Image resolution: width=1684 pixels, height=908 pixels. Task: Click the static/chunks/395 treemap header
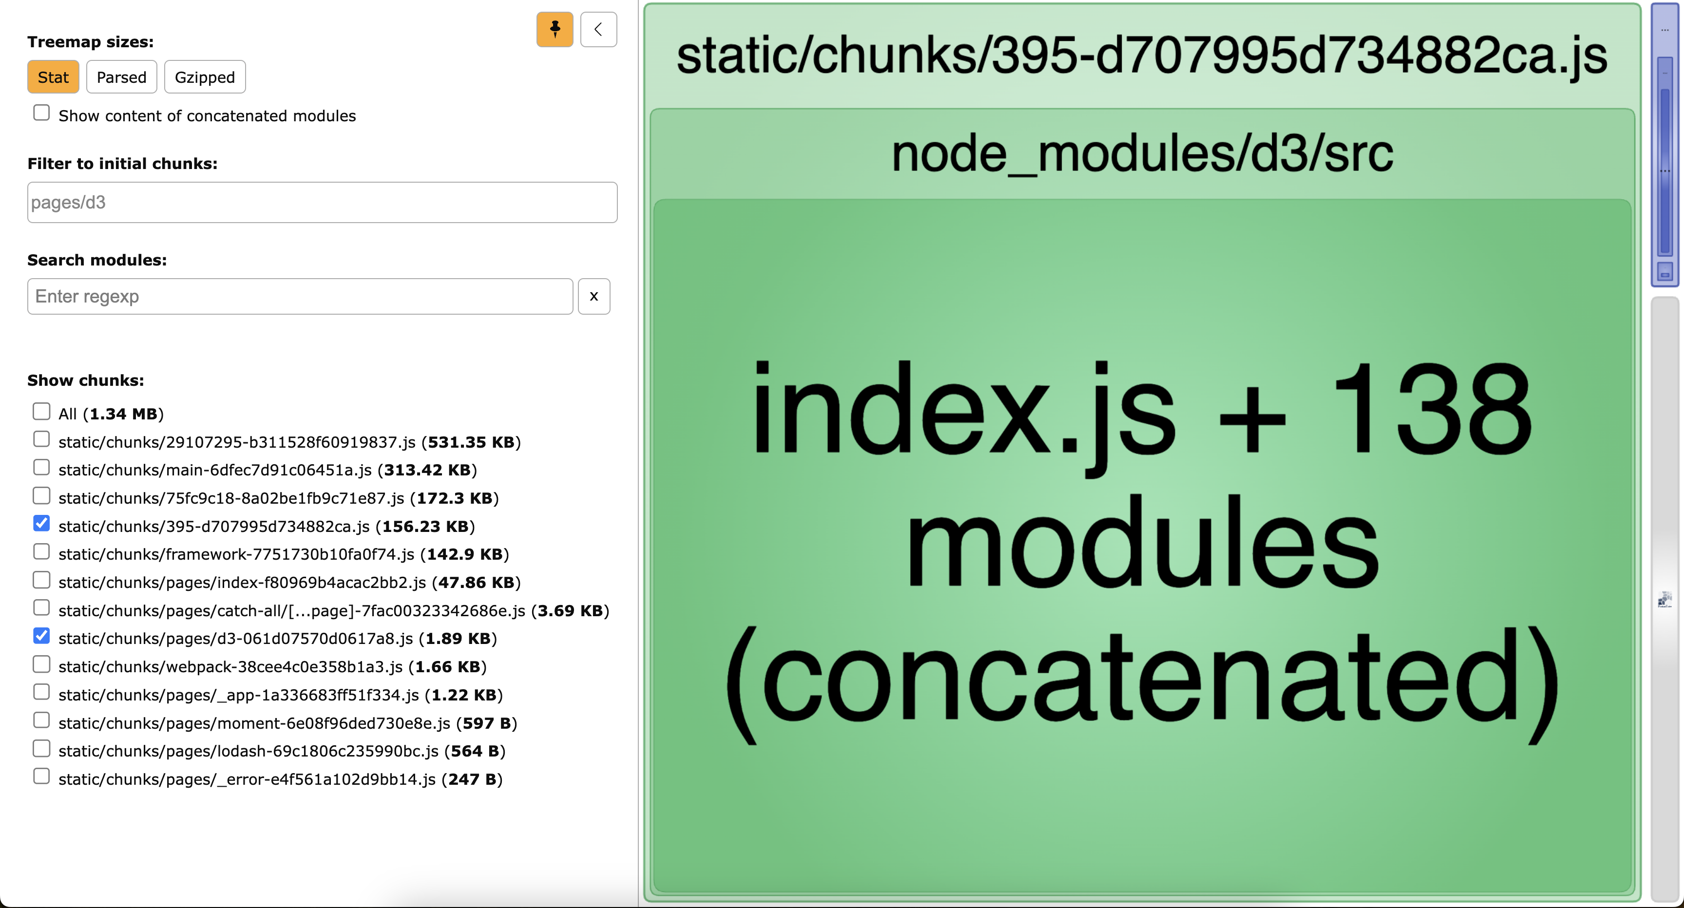coord(1141,56)
